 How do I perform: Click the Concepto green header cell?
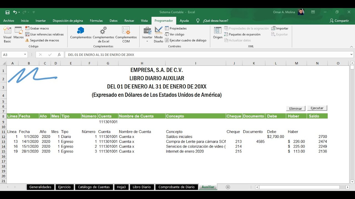[196, 116]
